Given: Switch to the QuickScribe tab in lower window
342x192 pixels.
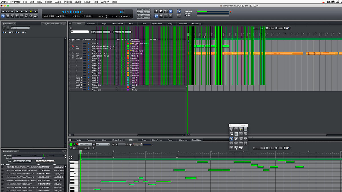Looking at the screenshot, I should (x=157, y=140).
